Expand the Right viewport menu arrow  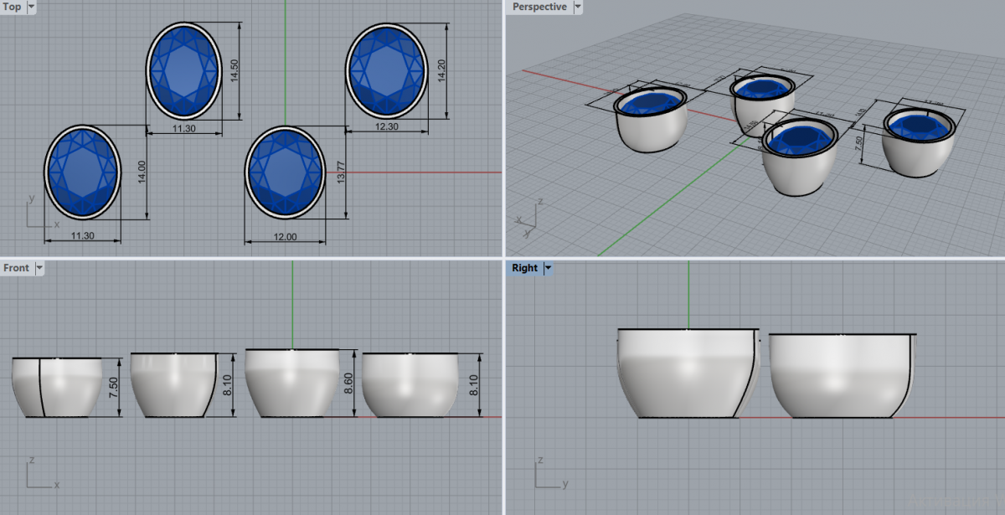[549, 268]
